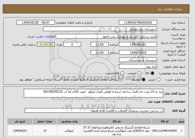
Task: Select the متوسط purchase type radio
Action: click(x=144, y=80)
